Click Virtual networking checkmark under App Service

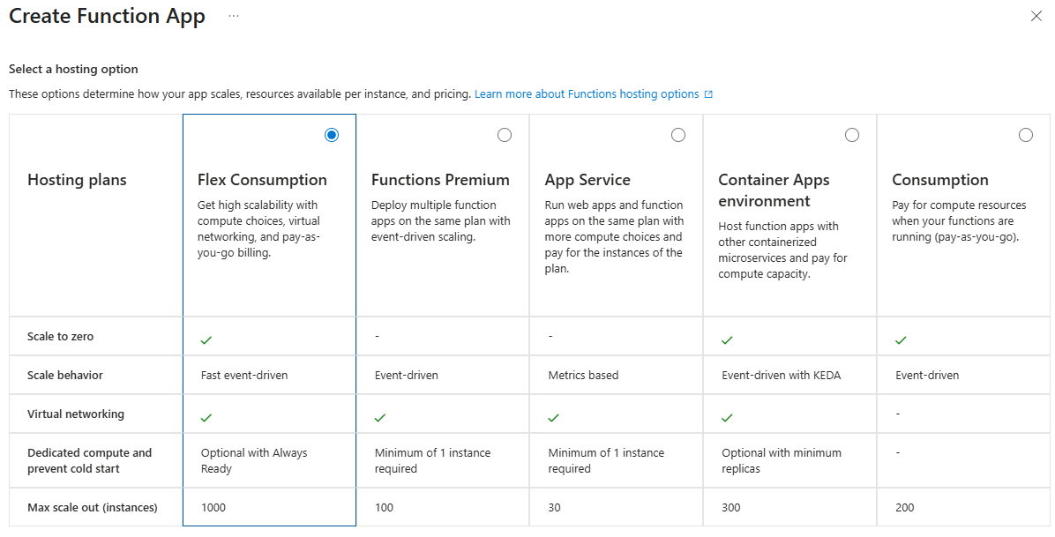554,417
